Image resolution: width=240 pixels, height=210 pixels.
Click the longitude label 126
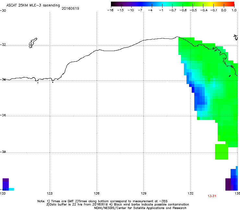tap(97, 194)
